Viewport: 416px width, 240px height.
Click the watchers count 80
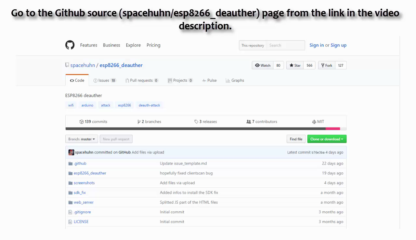tap(278, 65)
